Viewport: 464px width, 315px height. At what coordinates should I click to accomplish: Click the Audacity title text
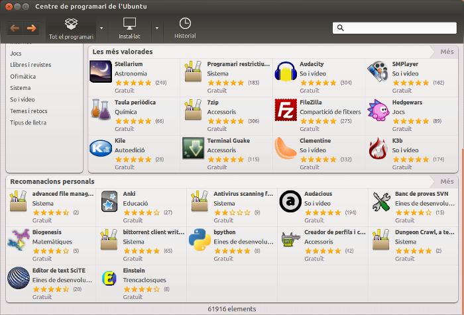click(x=312, y=64)
